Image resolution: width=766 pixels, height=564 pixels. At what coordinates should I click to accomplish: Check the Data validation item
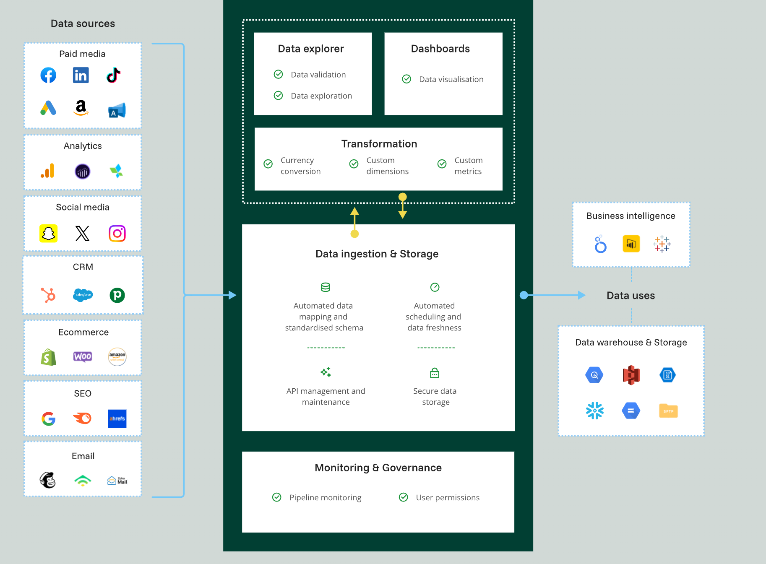point(279,74)
